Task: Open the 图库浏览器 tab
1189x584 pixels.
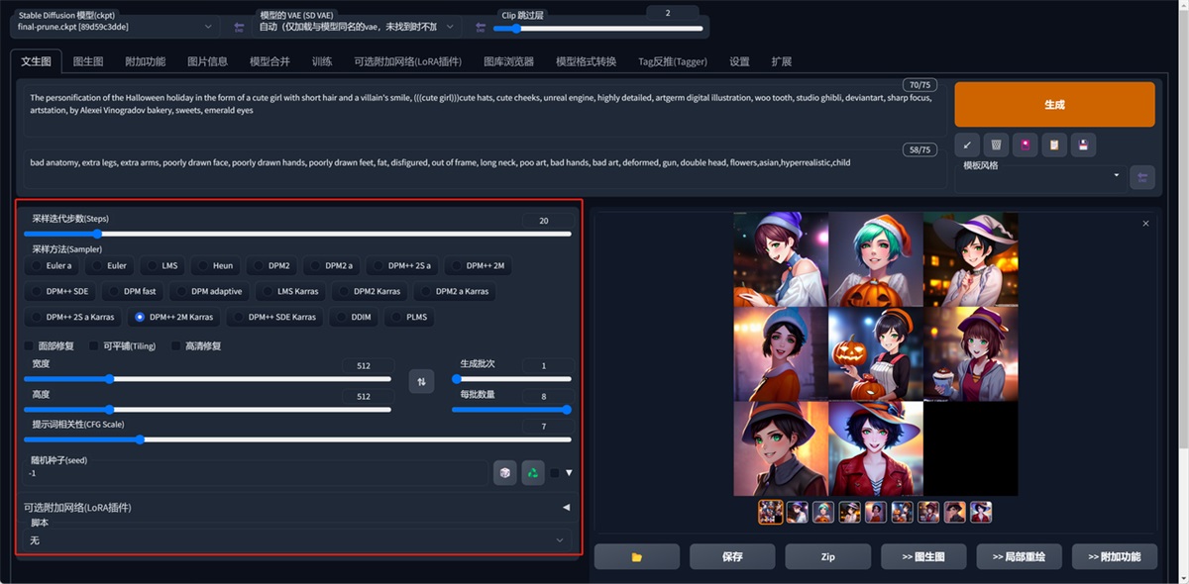Action: pyautogui.click(x=508, y=61)
